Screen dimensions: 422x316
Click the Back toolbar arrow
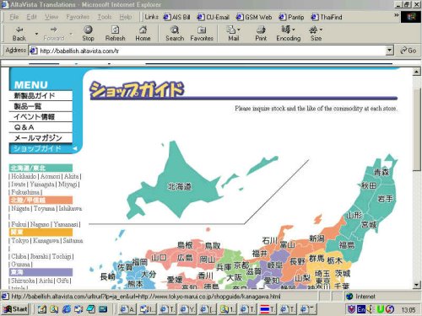point(19,34)
